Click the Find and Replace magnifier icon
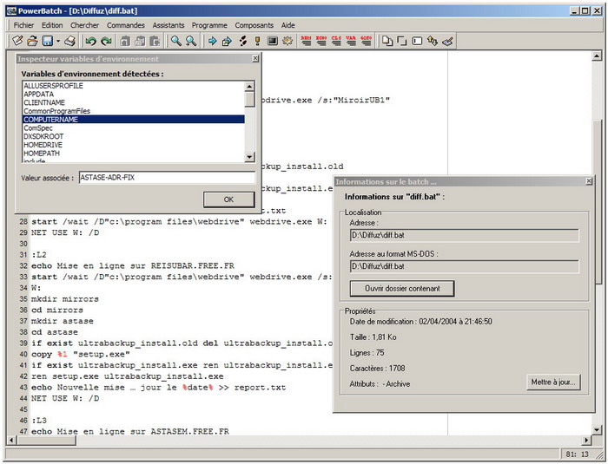This screenshot has width=608, height=464. (x=191, y=41)
